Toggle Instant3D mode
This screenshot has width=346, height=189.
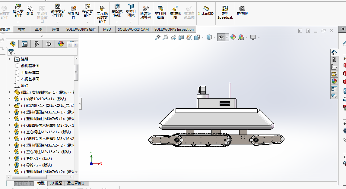[x=206, y=11]
